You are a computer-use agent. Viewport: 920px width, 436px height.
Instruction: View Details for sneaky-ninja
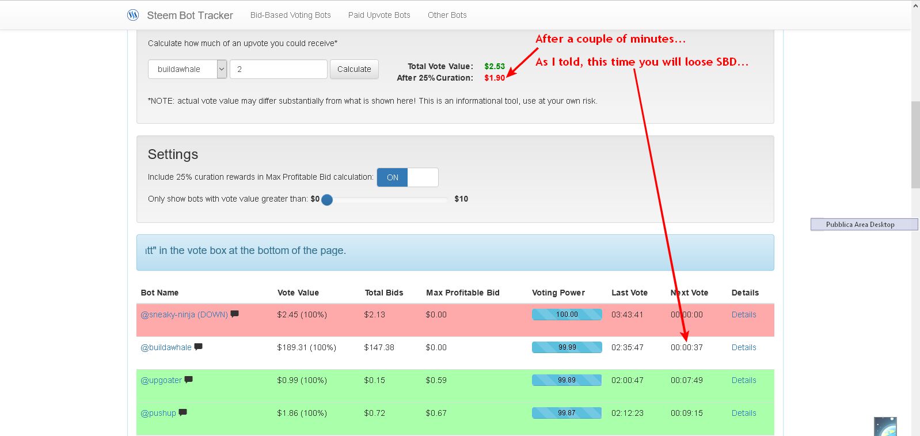744,314
